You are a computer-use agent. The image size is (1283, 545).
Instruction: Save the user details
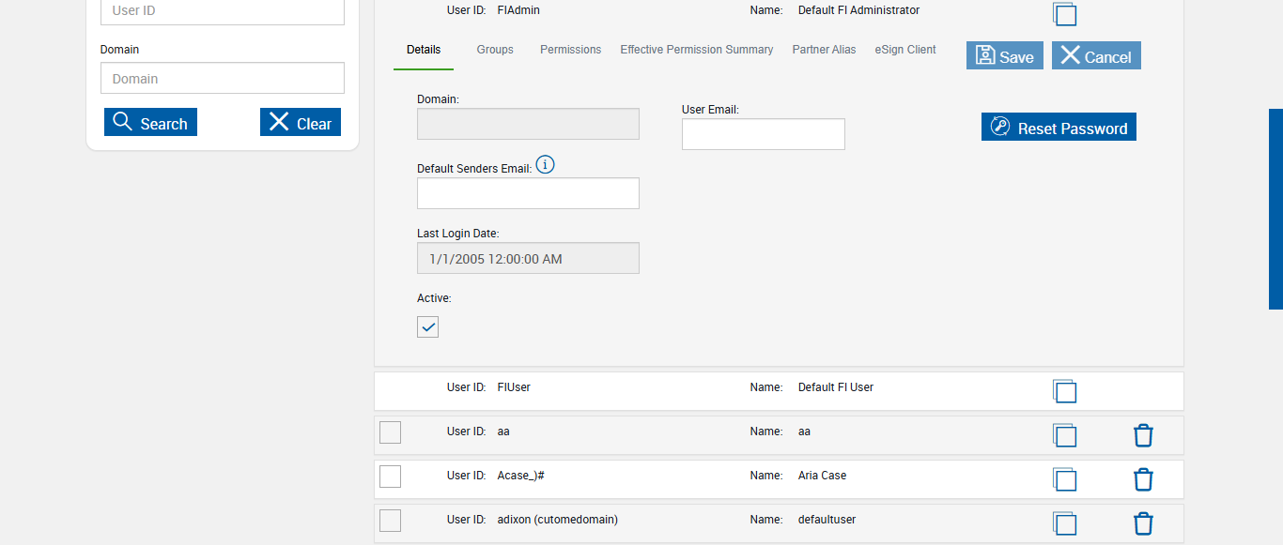pyautogui.click(x=1004, y=56)
